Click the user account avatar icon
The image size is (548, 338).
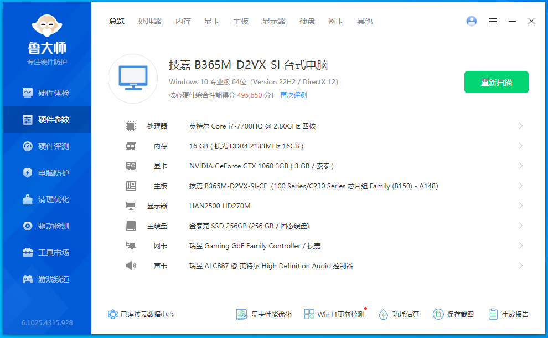click(472, 21)
